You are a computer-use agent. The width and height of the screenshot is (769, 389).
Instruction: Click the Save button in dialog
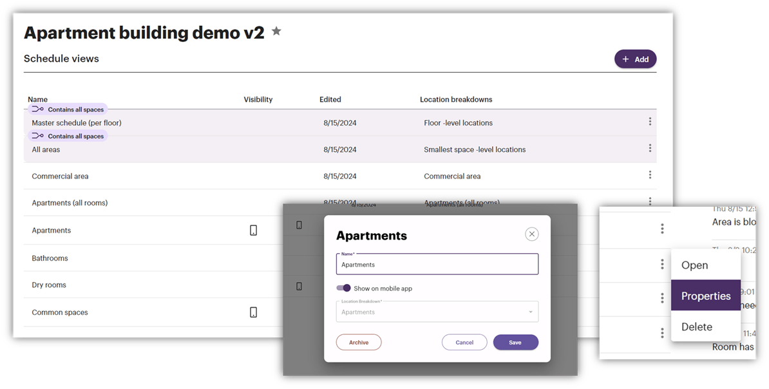(x=515, y=343)
